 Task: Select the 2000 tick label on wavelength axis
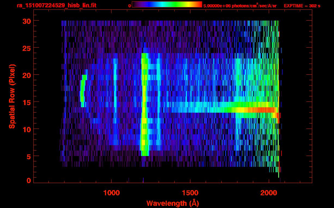(269, 193)
